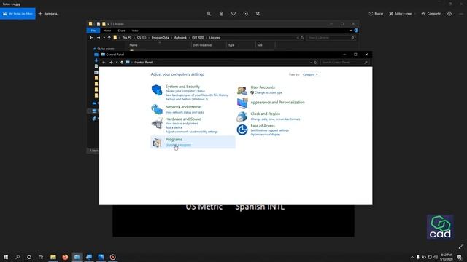This screenshot has height=262, width=467.
Task: Open the File tab in Libraries explorer window
Action: click(93, 31)
